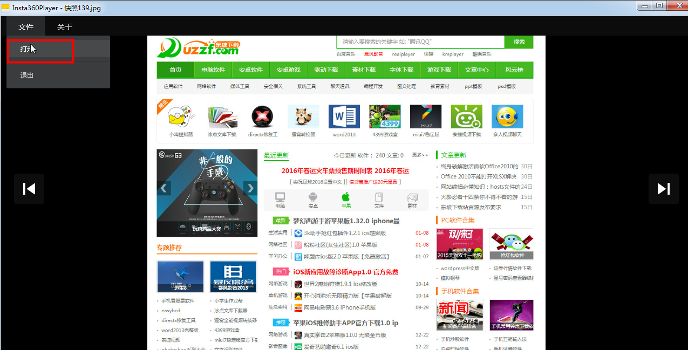Choose 退出 (Exit) from the File menu

click(58, 75)
